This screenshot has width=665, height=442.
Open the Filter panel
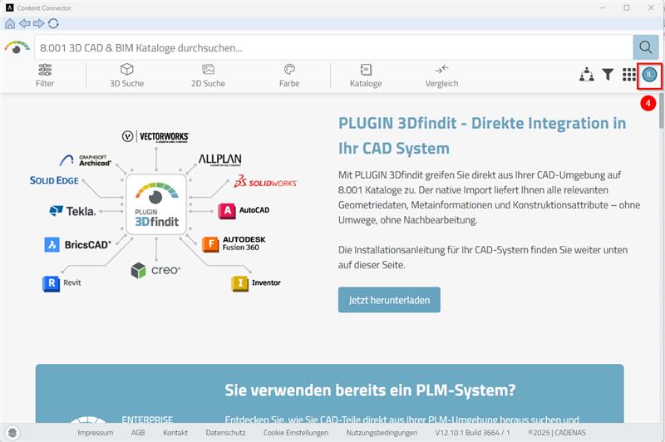click(45, 76)
